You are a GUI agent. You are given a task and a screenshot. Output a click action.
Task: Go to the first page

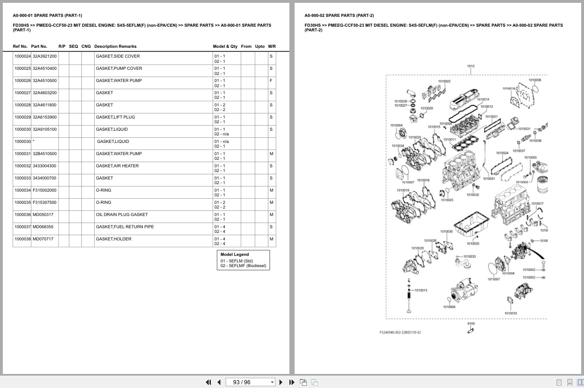point(208,382)
